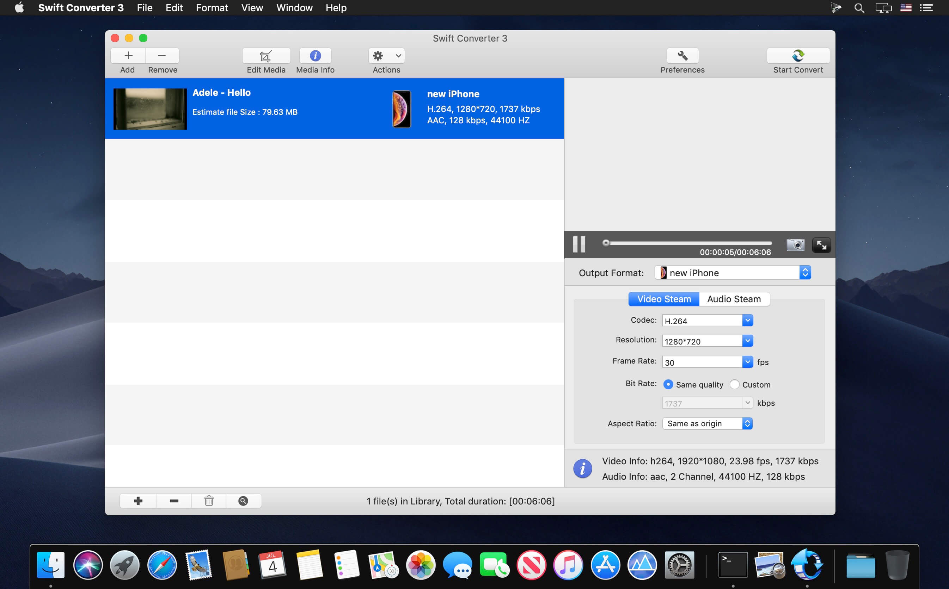Open the Output Format popup
The height and width of the screenshot is (589, 949).
pyautogui.click(x=733, y=273)
